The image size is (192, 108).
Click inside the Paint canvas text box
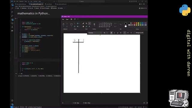pyautogui.click(x=79, y=40)
